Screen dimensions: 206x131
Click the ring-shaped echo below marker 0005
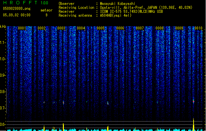108,103
